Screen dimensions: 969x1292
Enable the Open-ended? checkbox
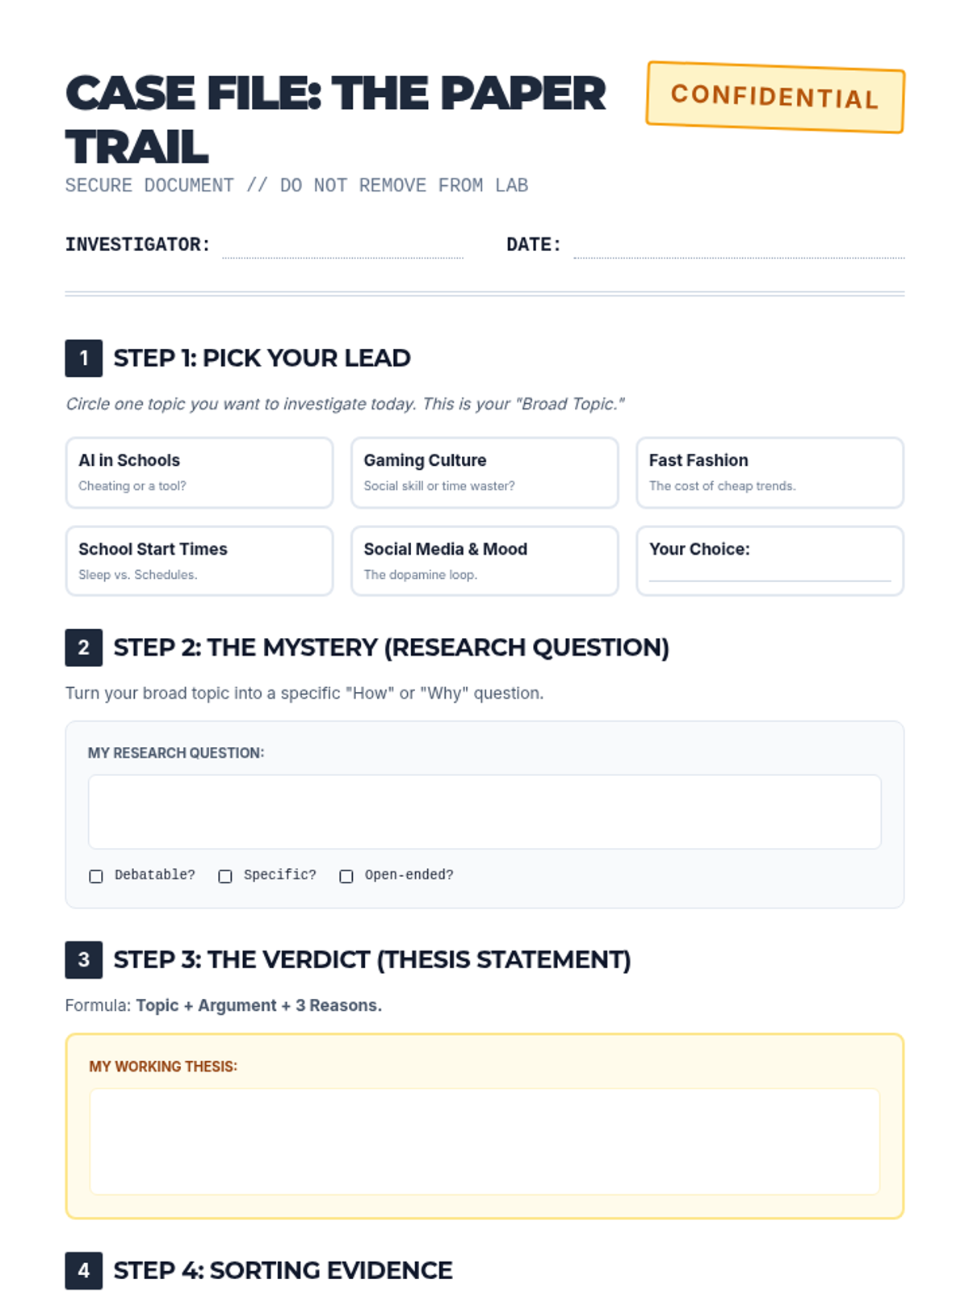click(346, 876)
